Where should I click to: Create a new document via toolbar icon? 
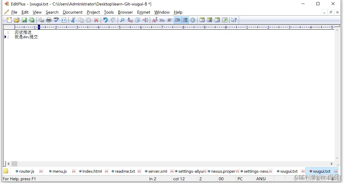click(9, 20)
